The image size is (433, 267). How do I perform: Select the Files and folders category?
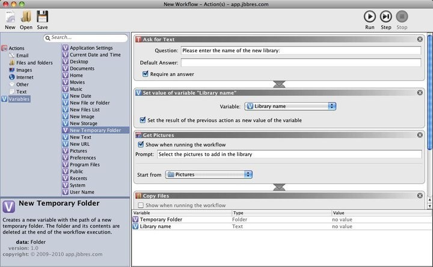[34, 62]
